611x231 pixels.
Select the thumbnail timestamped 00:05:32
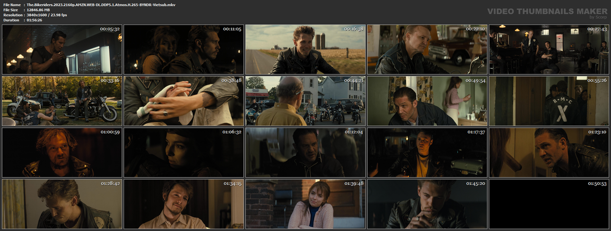(x=62, y=50)
